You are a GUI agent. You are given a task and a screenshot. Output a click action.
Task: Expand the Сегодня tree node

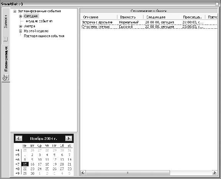tap(21, 16)
